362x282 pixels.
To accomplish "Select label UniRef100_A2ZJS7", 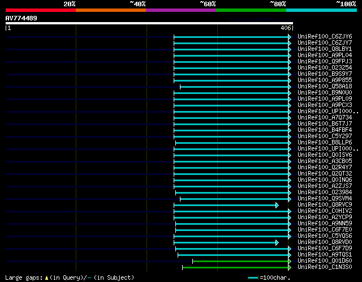I will click(325, 186).
